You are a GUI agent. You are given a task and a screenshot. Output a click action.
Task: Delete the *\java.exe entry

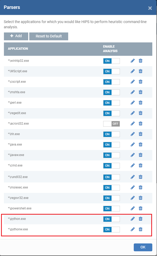point(141,144)
